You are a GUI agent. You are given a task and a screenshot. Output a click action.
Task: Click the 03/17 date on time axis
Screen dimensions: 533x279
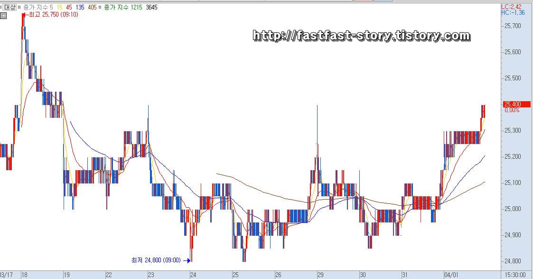coord(6,275)
